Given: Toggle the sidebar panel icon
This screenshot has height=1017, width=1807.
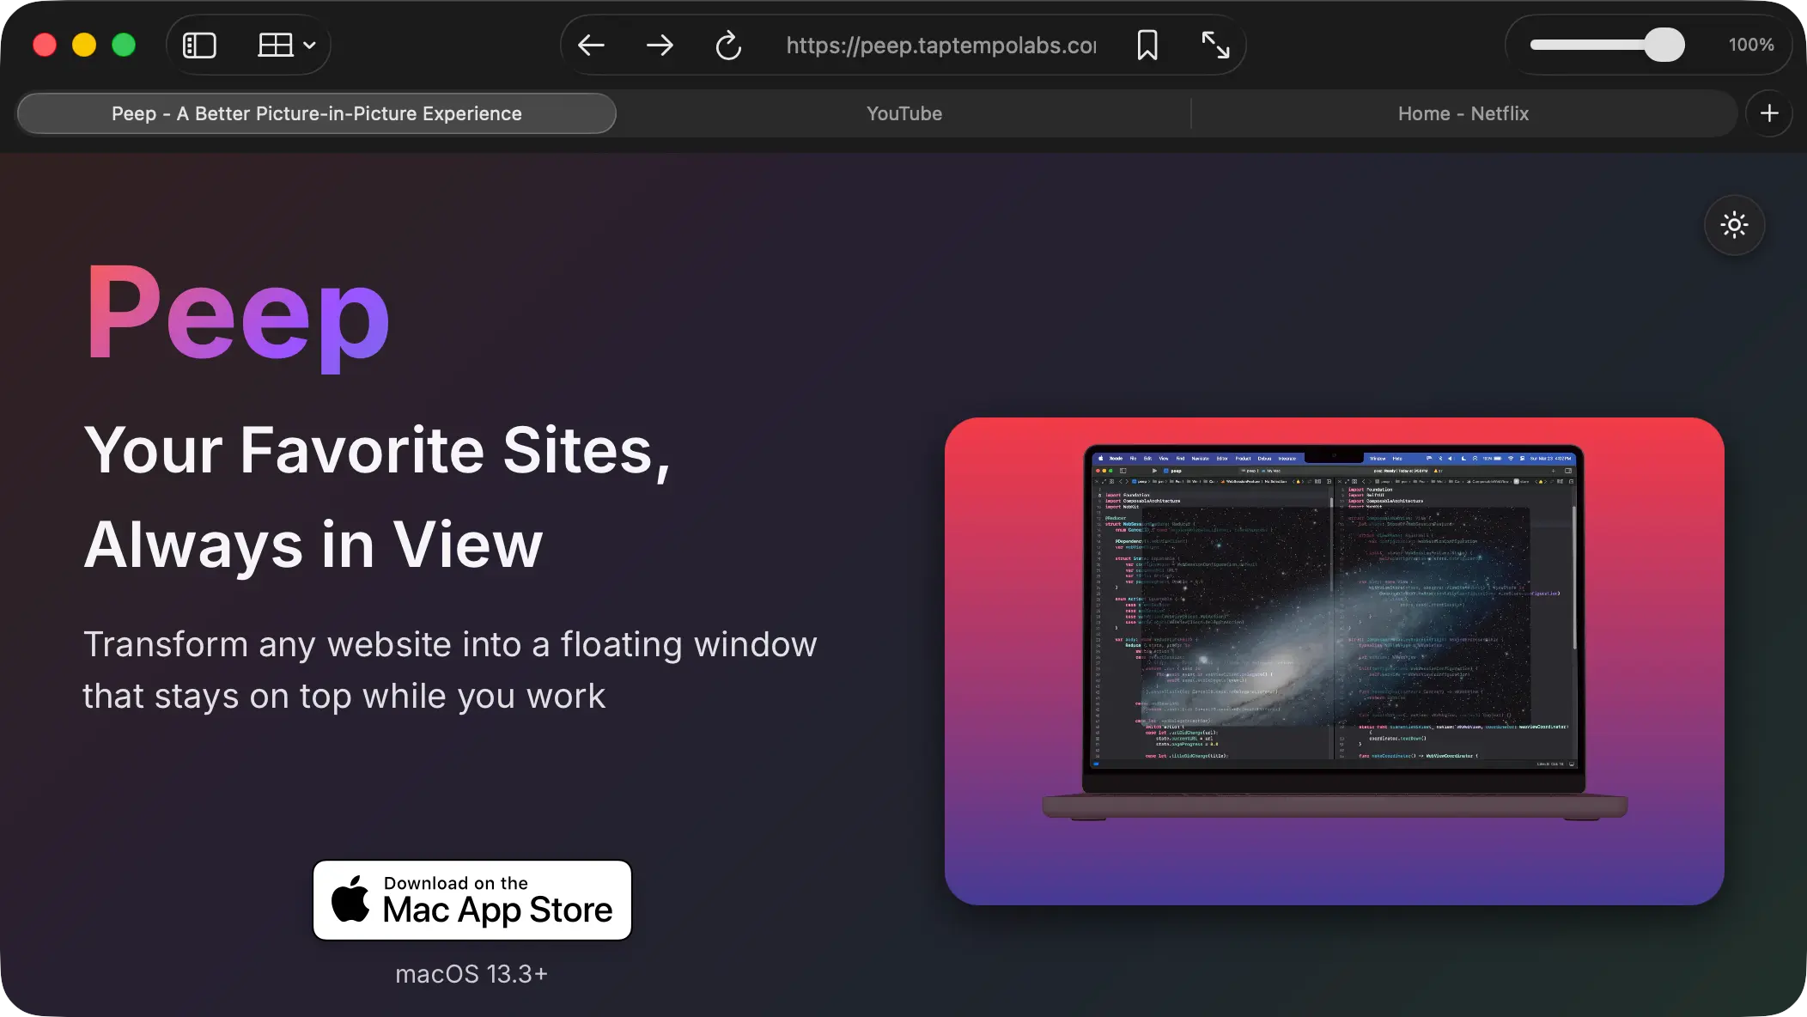Looking at the screenshot, I should 199,45.
